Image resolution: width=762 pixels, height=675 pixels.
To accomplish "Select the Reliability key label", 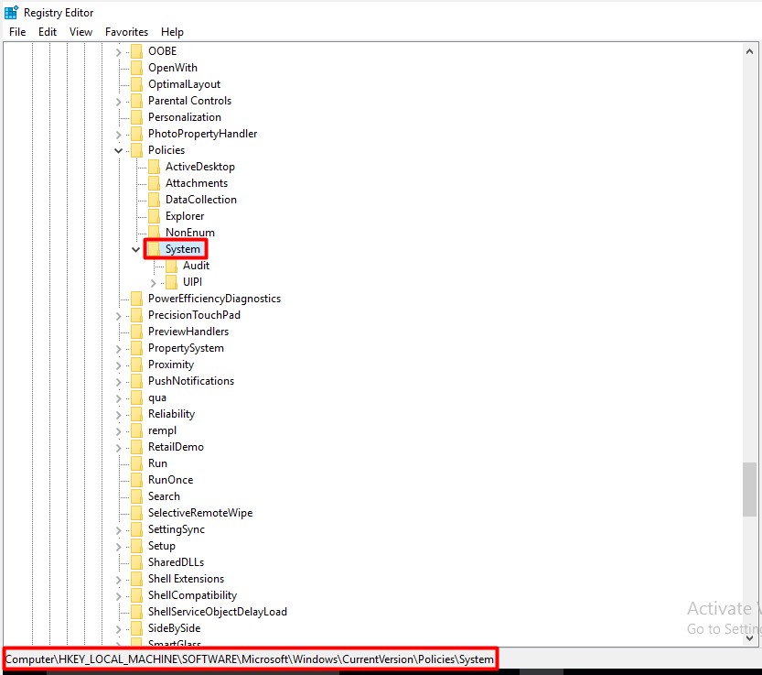I will [172, 414].
